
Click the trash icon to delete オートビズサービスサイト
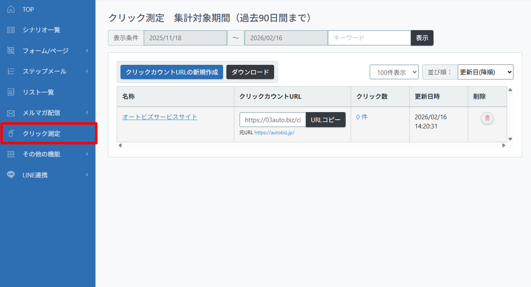click(487, 118)
